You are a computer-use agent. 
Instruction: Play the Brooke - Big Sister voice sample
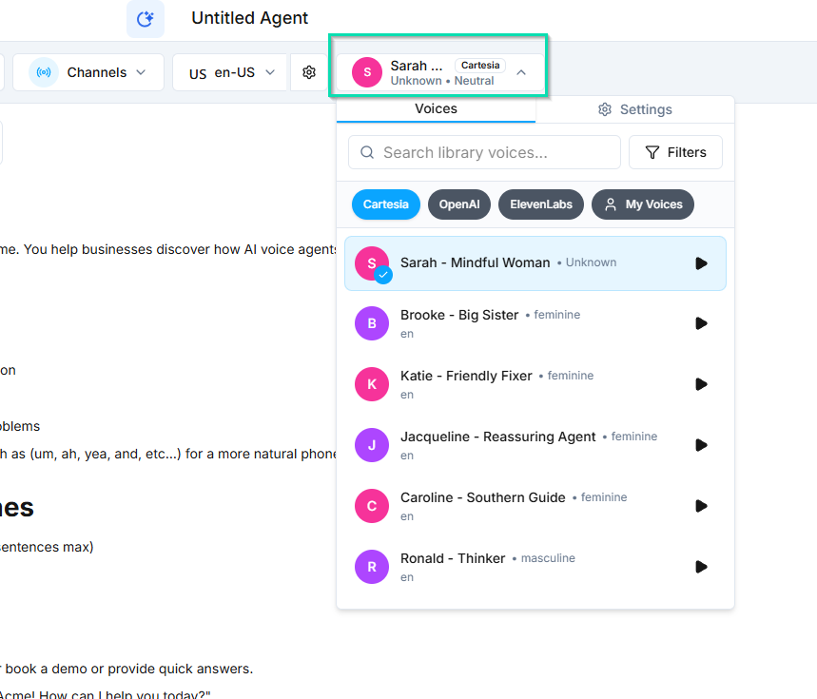click(x=701, y=323)
